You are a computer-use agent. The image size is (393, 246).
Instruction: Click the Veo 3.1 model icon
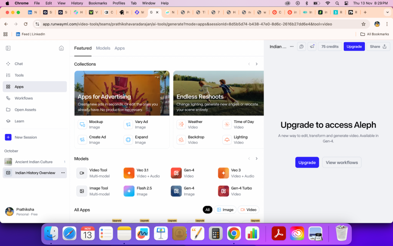click(129, 173)
